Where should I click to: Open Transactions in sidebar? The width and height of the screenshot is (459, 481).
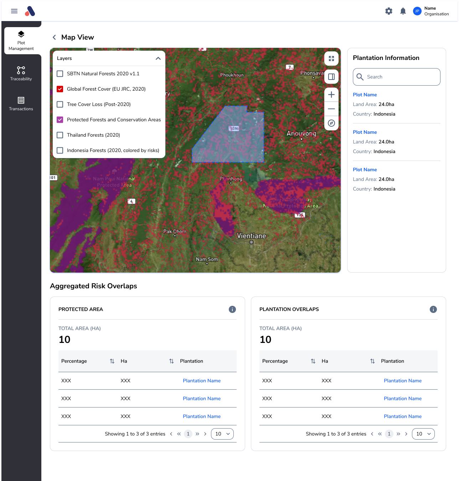pos(21,103)
